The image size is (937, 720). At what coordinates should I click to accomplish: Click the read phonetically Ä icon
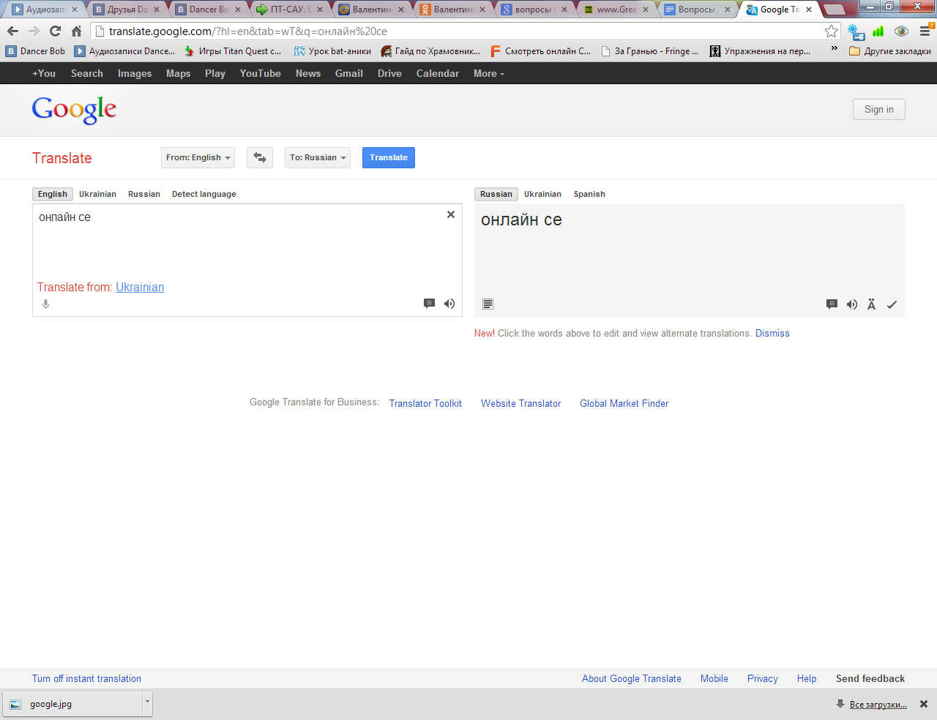point(872,304)
